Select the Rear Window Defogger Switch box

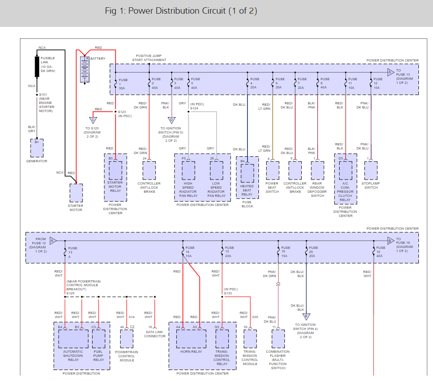318,170
